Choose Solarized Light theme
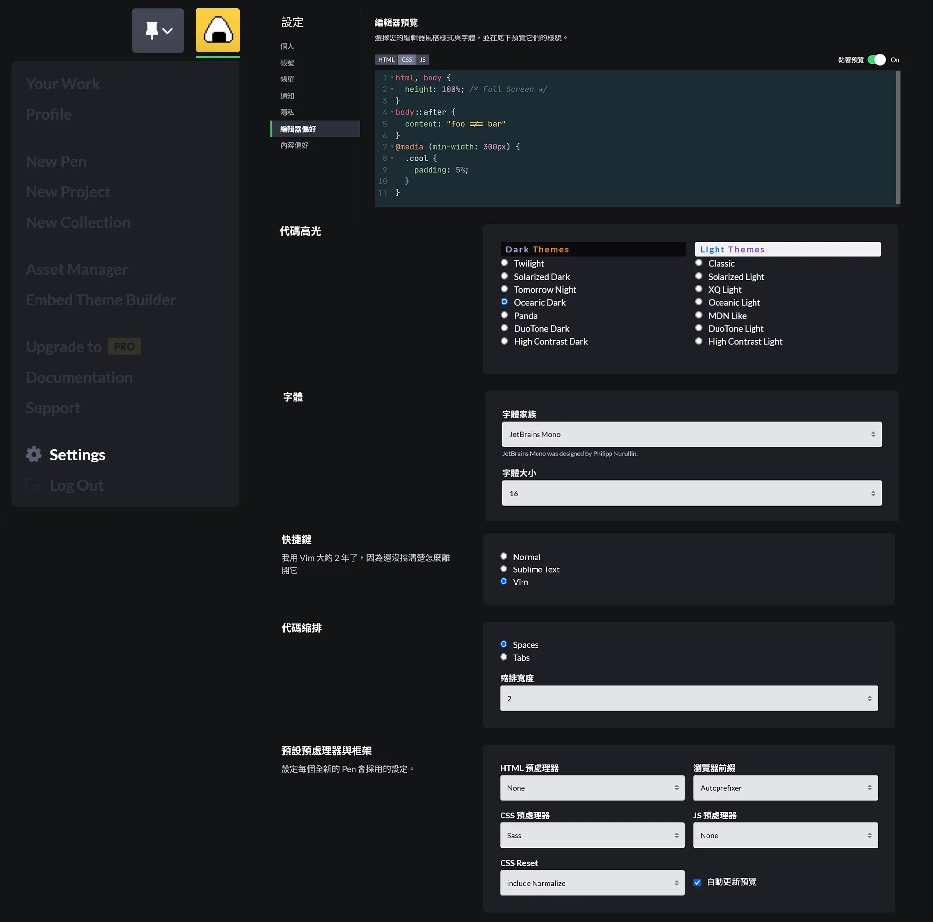Viewport: 933px width, 922px height. coord(699,276)
